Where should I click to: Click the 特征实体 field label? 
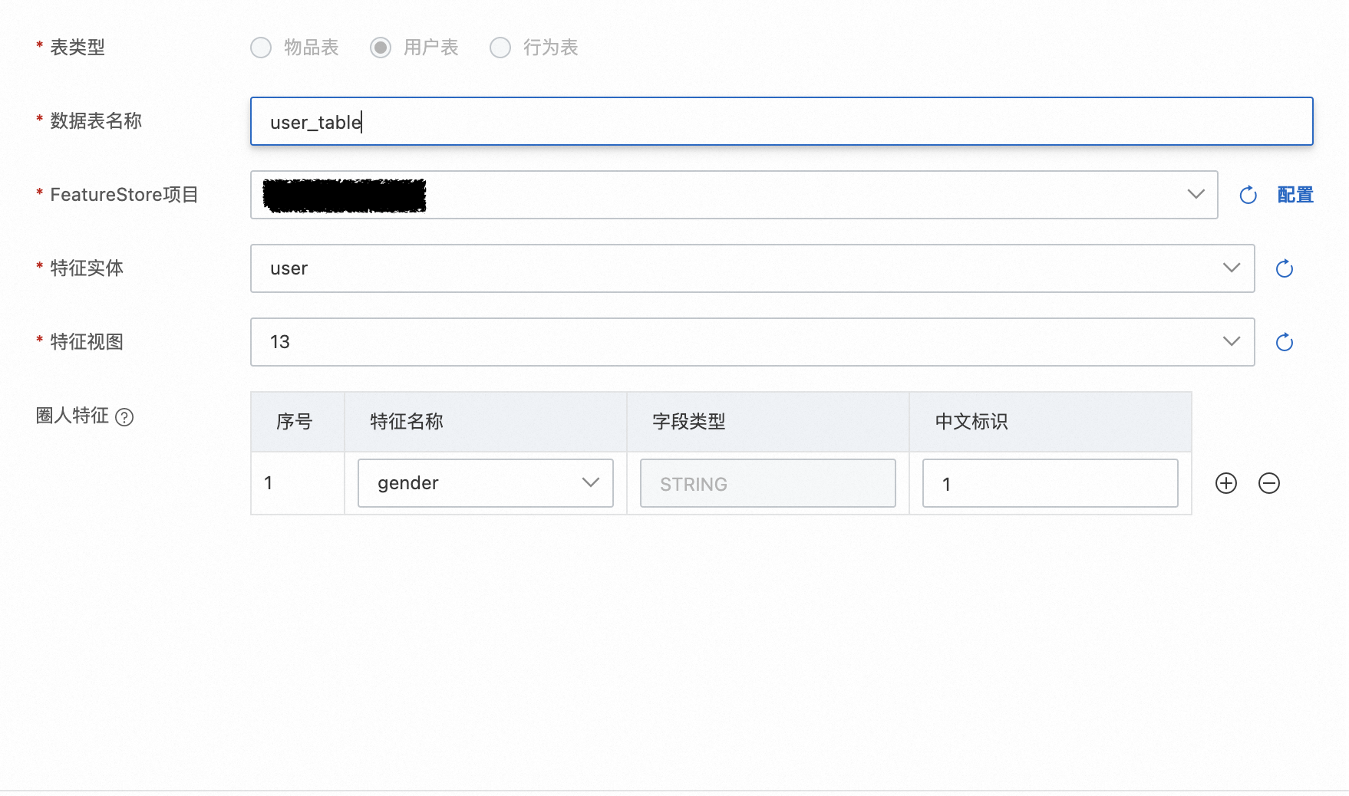[x=87, y=268]
